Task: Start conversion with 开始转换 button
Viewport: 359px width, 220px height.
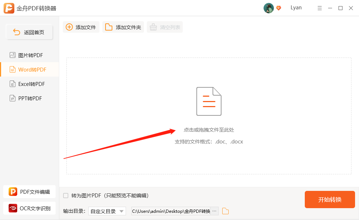Action: pos(330,200)
